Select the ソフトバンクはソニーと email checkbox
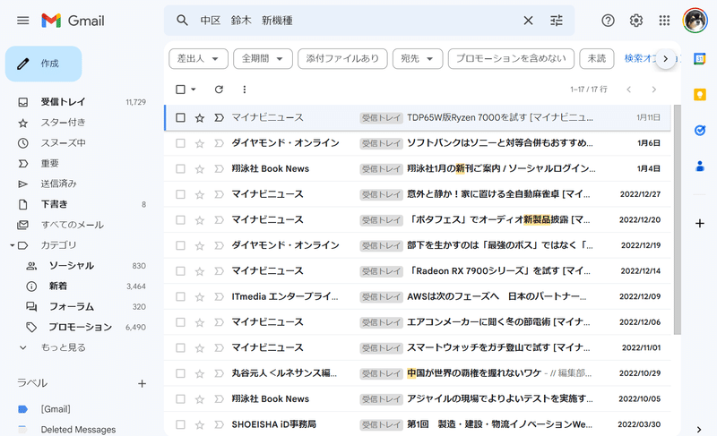The height and width of the screenshot is (436, 717). pos(181,143)
